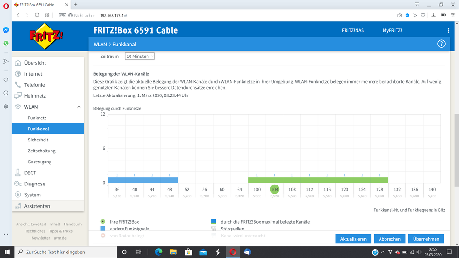Open browser downloads icon

point(434,15)
